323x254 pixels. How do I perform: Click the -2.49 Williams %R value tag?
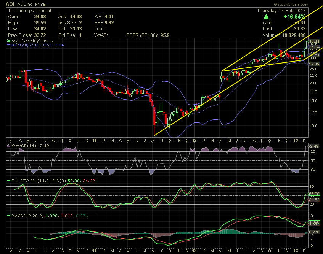(x=314, y=146)
